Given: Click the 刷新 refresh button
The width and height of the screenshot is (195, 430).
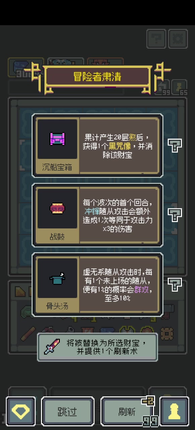Looking at the screenshot, I should (x=127, y=412).
